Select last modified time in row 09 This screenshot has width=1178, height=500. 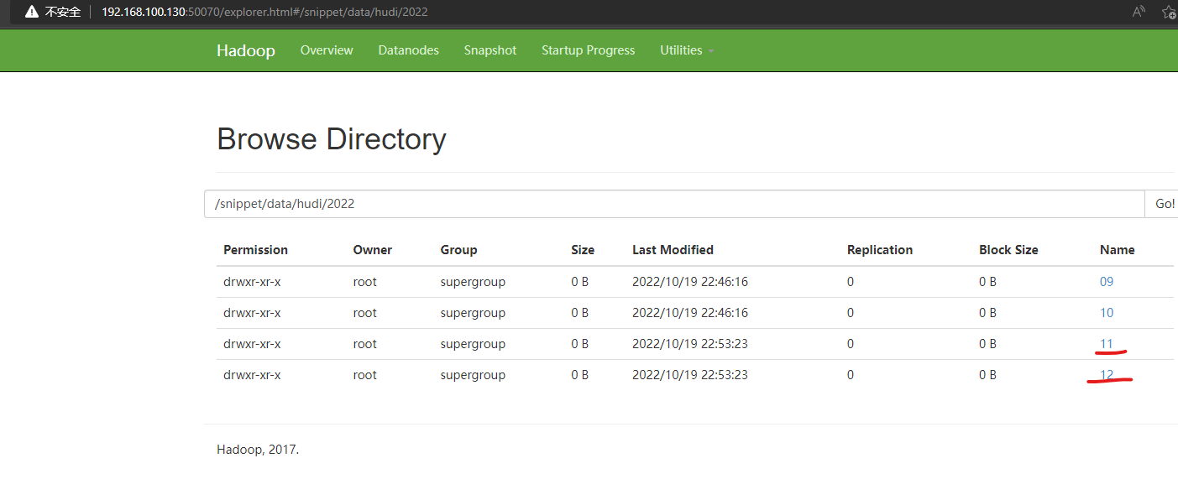tap(690, 282)
